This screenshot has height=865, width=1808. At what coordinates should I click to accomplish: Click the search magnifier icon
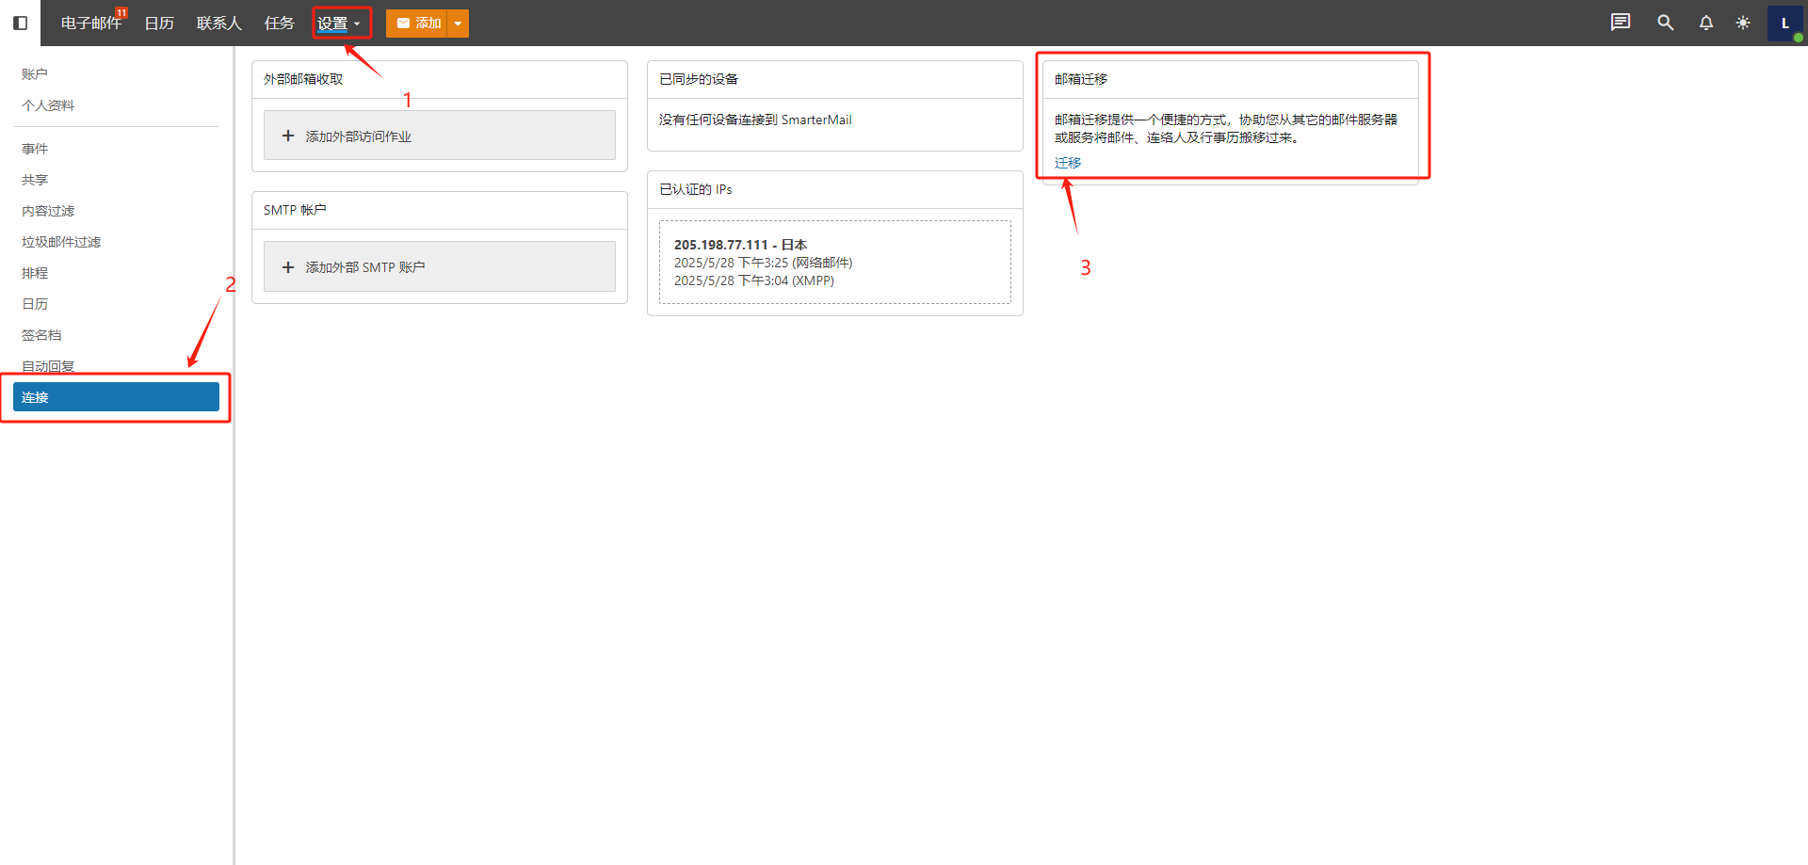pos(1665,23)
